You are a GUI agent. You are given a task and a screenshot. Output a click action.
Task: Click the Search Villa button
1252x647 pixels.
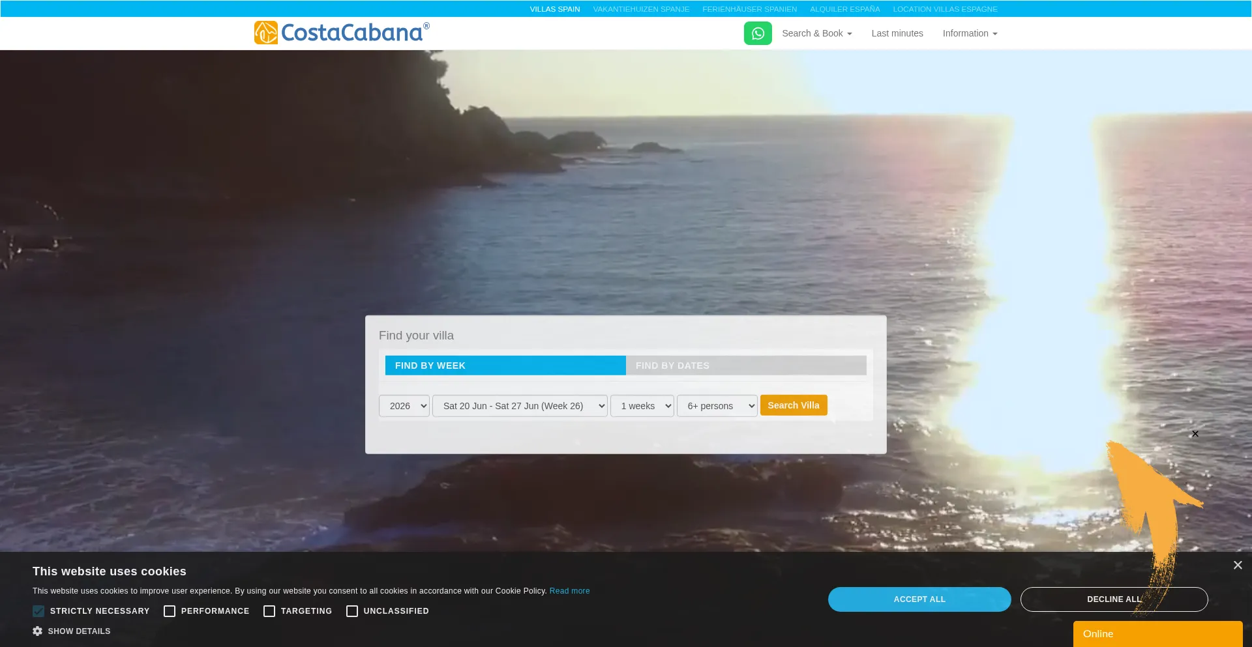click(794, 405)
